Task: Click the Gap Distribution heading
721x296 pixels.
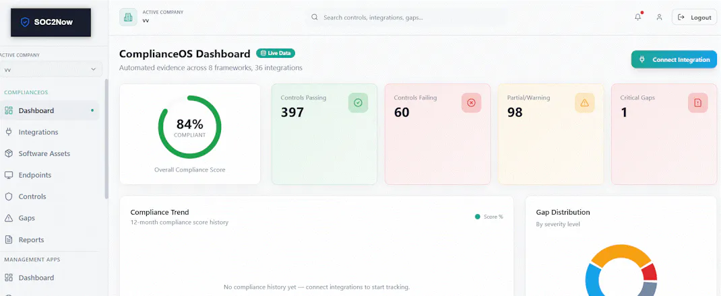Action: point(563,212)
